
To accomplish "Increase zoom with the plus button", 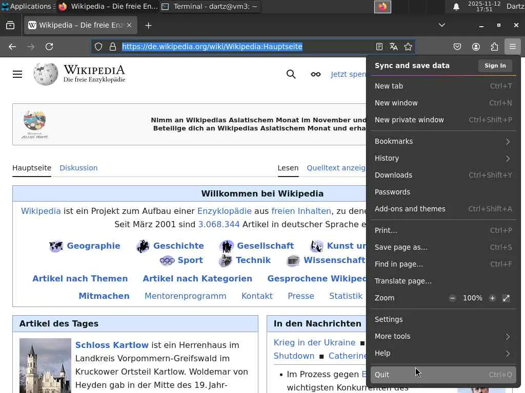I will pos(492,298).
